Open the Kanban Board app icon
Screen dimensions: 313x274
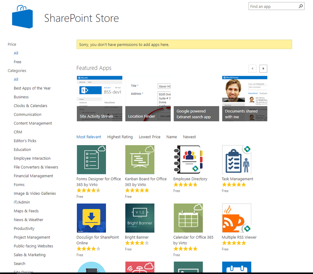click(140, 159)
